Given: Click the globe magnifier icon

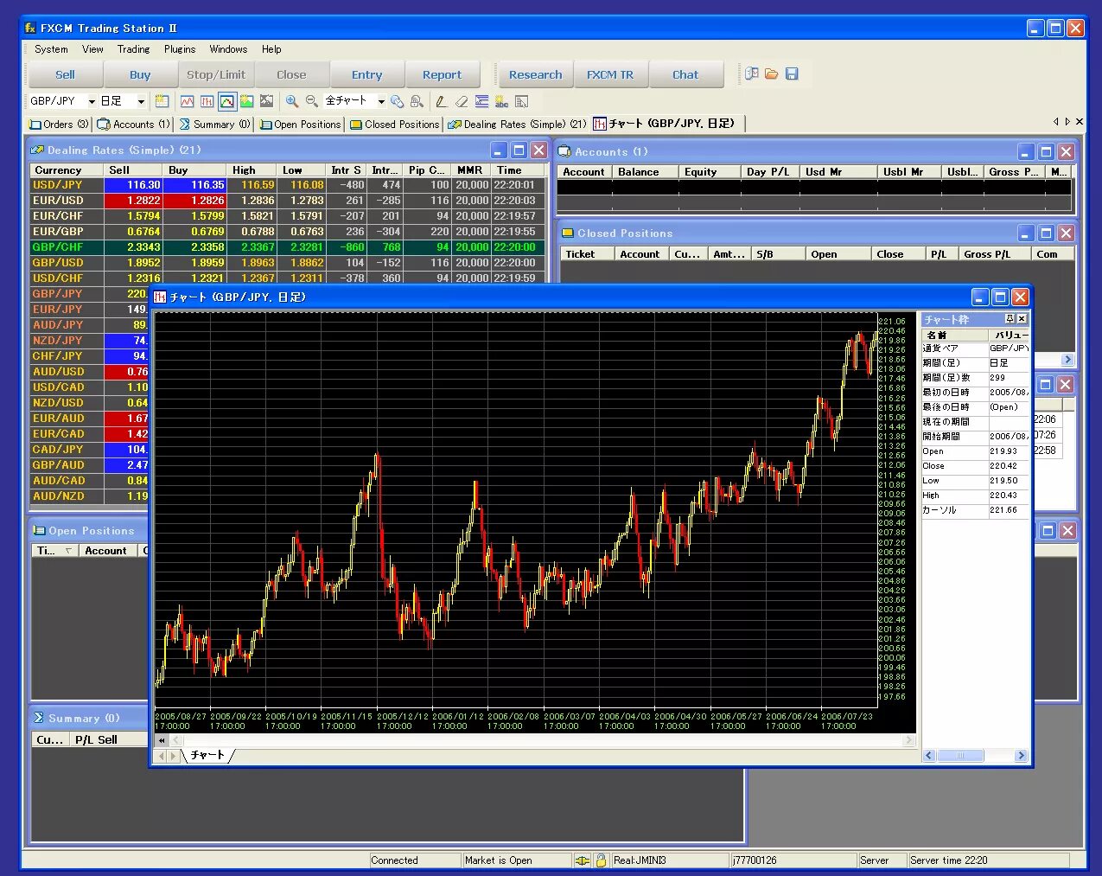Looking at the screenshot, I should [397, 101].
